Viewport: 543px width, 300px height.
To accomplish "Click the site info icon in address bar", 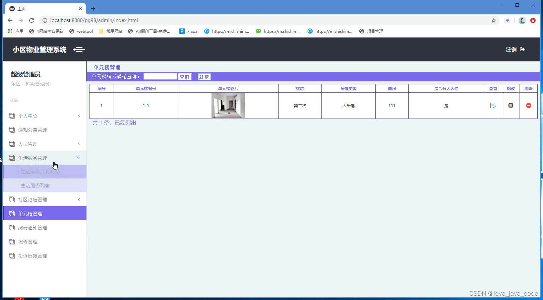I will pyautogui.click(x=45, y=20).
